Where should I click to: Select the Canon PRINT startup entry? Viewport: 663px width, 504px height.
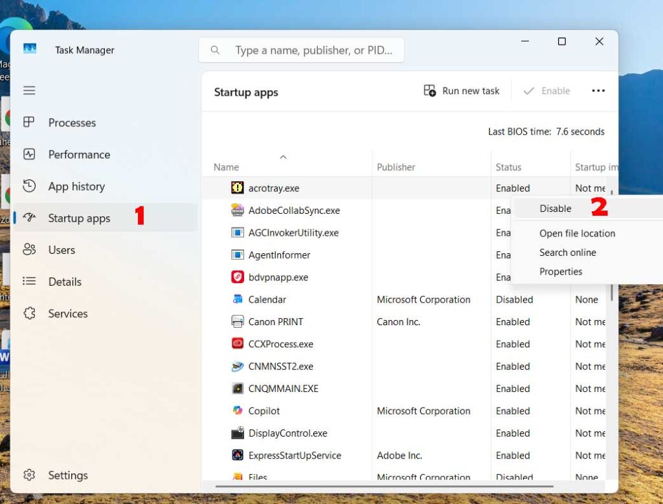[x=275, y=322]
